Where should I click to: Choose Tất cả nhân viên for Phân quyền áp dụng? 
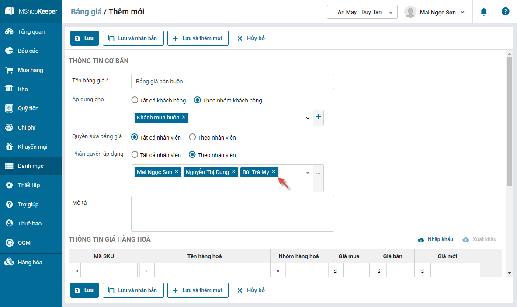click(x=135, y=155)
